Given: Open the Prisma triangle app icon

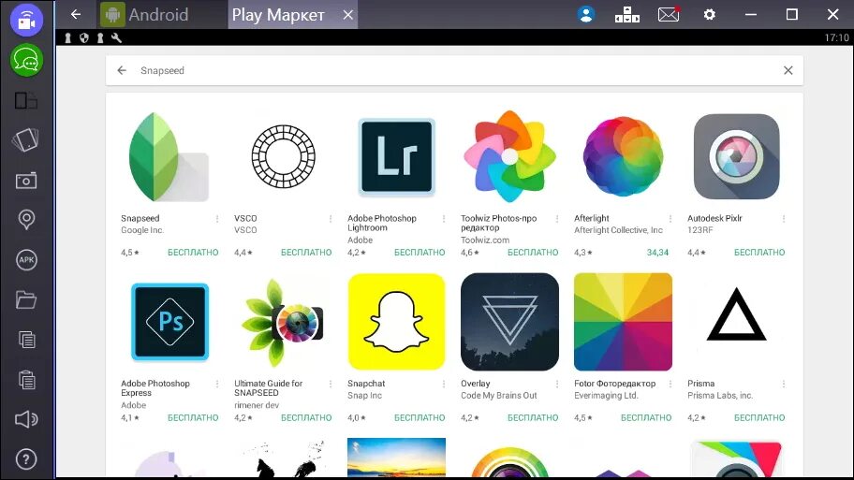Looking at the screenshot, I should click(x=736, y=314).
